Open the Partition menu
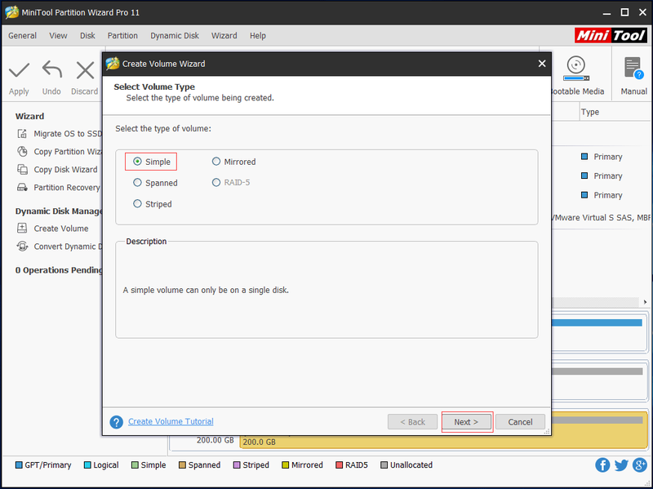The width and height of the screenshot is (653, 489). tap(122, 36)
